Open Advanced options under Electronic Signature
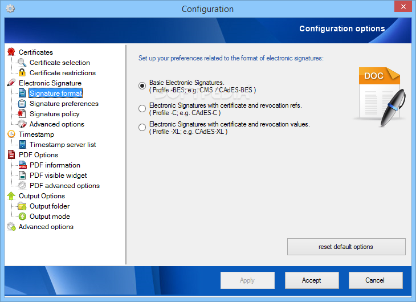Viewport: 416px width, 302px height. (57, 124)
